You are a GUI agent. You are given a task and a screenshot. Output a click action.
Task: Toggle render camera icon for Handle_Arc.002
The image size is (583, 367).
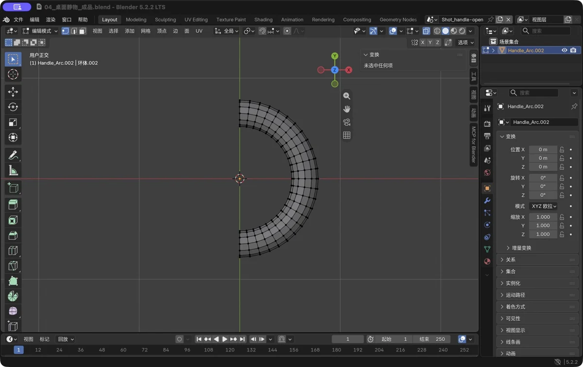point(573,51)
